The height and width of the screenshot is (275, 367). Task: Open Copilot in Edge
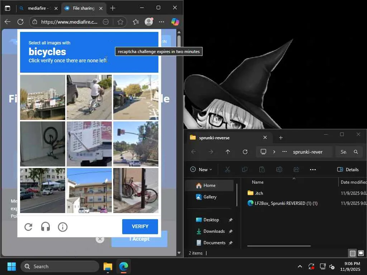[x=175, y=22]
